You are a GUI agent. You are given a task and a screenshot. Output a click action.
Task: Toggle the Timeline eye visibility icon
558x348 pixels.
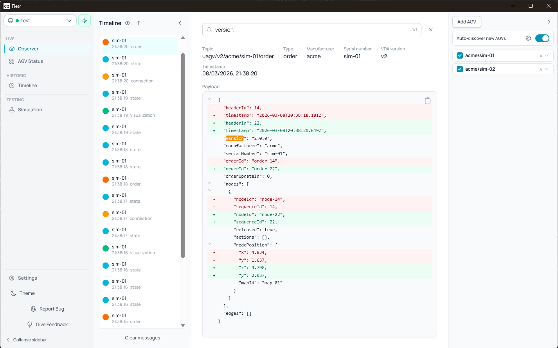click(x=128, y=23)
